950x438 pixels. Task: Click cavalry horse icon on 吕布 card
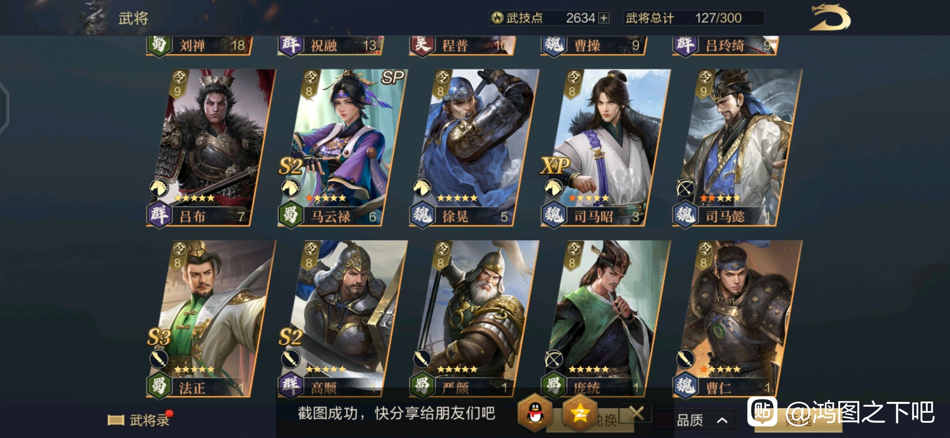tap(159, 188)
